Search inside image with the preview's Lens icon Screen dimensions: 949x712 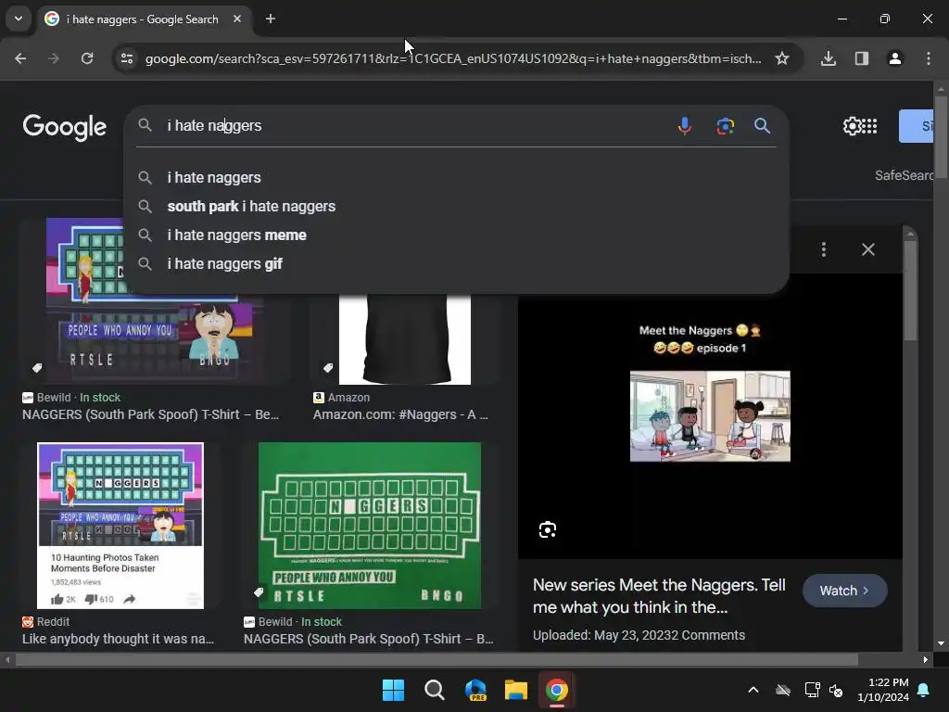click(x=548, y=529)
